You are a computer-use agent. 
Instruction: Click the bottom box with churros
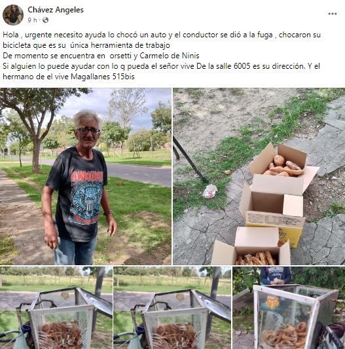(x=251, y=248)
